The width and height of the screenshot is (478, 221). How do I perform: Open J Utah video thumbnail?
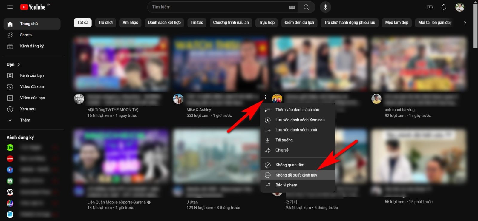point(217,156)
